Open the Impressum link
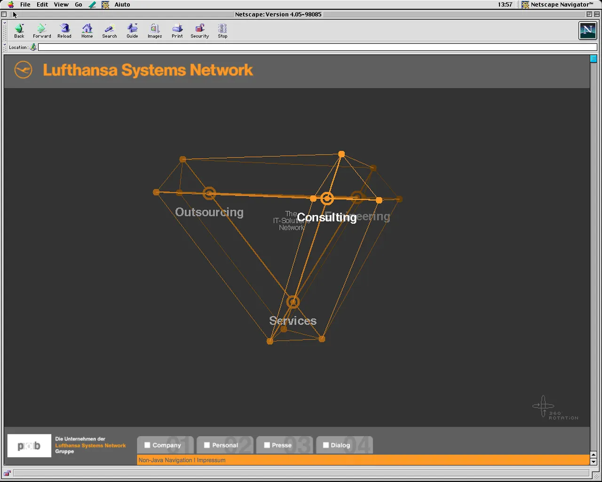 coord(211,460)
